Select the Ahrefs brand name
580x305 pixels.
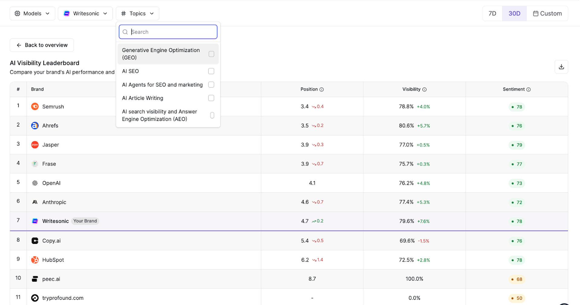coord(50,125)
